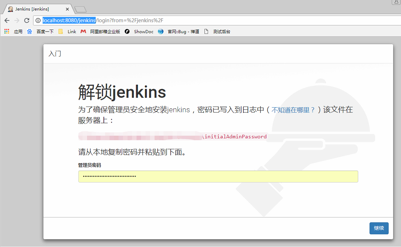Close the Jenkins [Jenkins] tab
401x247 pixels.
tap(67, 9)
